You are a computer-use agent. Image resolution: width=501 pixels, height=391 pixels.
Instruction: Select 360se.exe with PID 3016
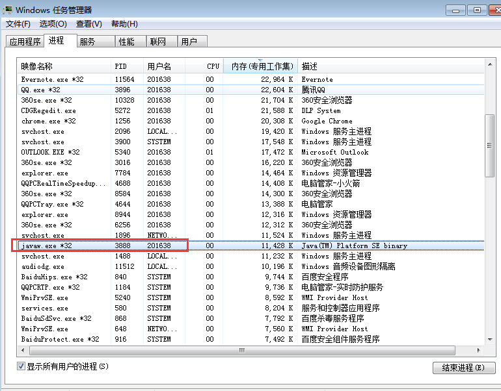pos(251,162)
